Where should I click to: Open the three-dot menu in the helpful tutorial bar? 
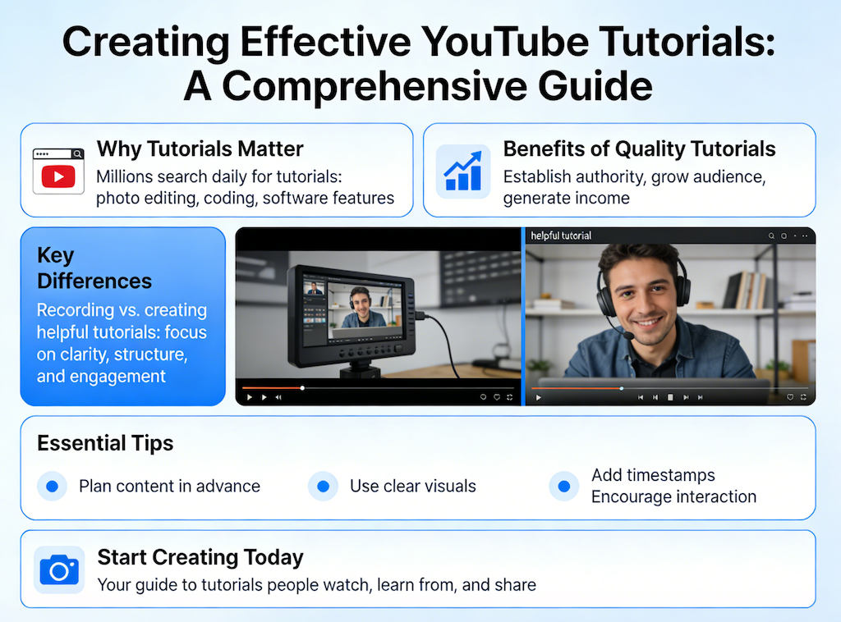(805, 236)
